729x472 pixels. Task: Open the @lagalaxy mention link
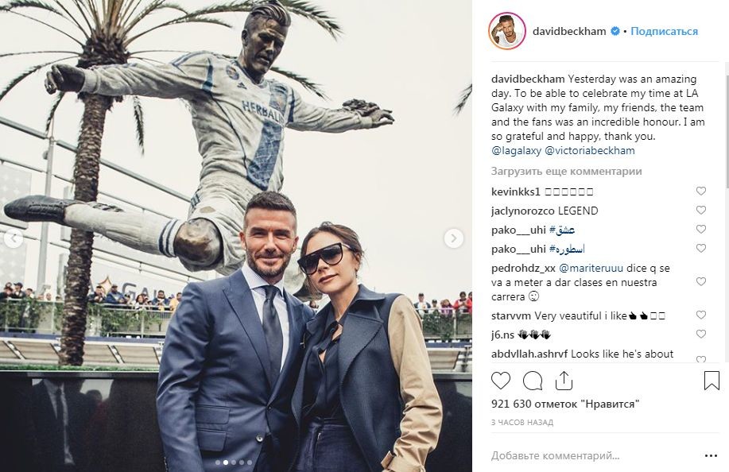516,150
